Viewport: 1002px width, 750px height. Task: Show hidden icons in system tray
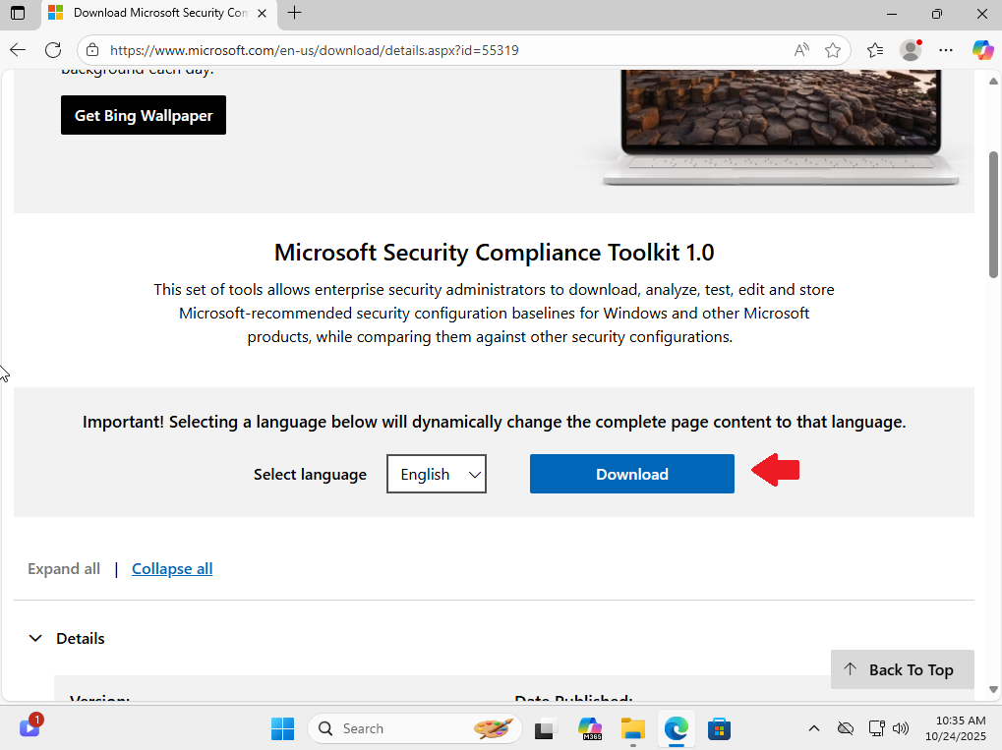click(x=813, y=728)
